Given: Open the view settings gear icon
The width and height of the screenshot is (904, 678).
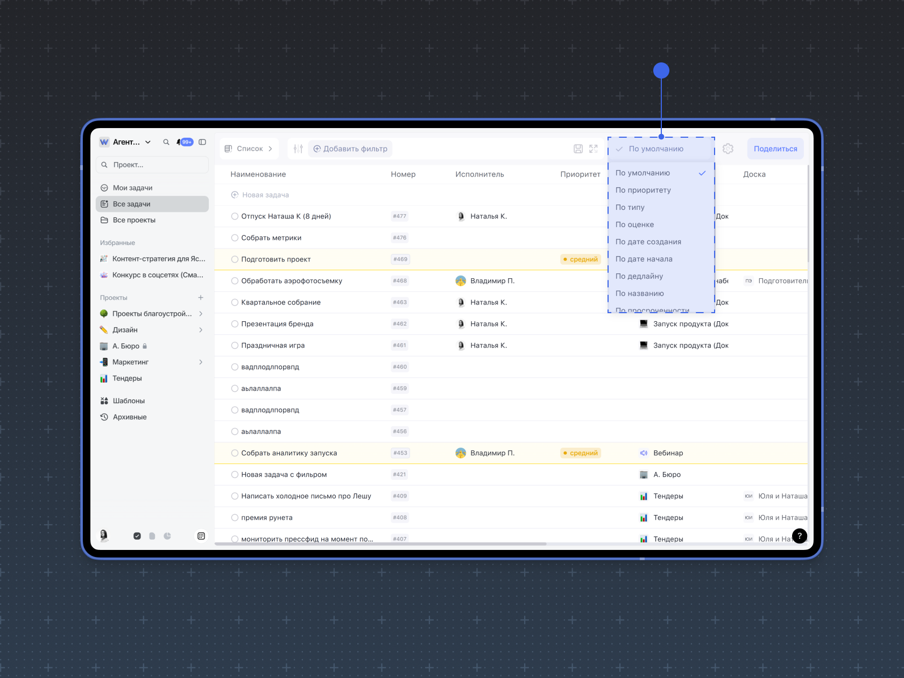Looking at the screenshot, I should click(x=728, y=149).
